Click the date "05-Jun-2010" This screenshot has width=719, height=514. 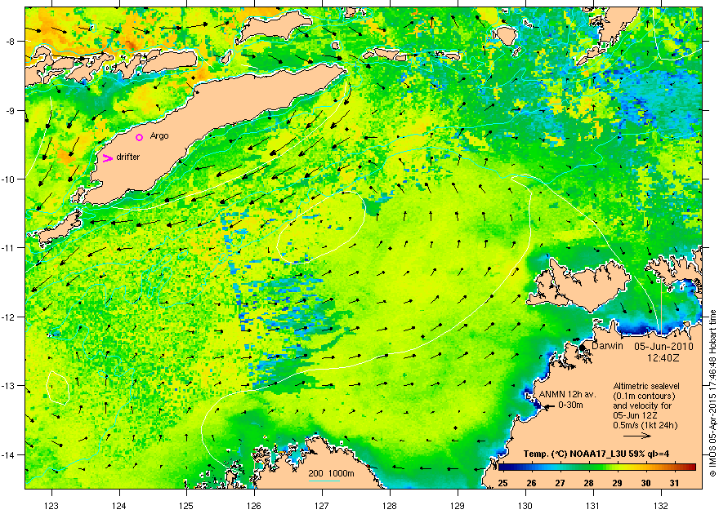point(663,346)
